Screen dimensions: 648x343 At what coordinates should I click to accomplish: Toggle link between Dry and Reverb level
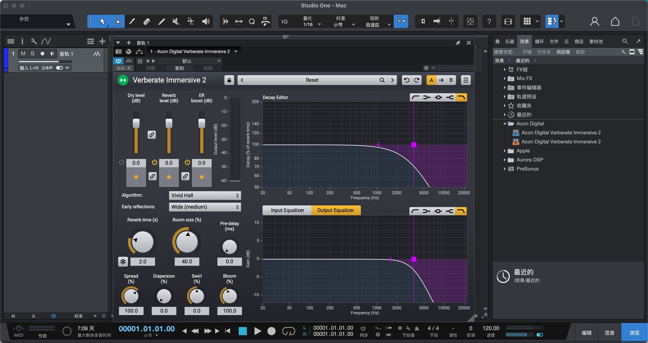pyautogui.click(x=152, y=134)
